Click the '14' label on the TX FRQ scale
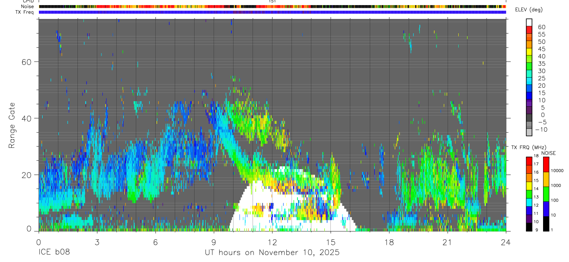Image resolution: width=569 pixels, height=262 pixels. tap(537, 189)
